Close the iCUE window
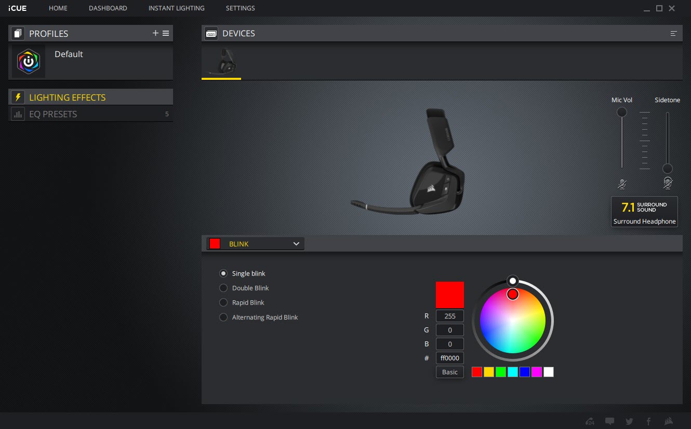Screen dimensions: 691x429 (x=672, y=8)
